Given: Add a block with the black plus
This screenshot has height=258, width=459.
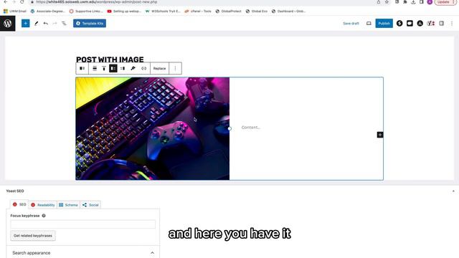Looking at the screenshot, I should pyautogui.click(x=379, y=135).
